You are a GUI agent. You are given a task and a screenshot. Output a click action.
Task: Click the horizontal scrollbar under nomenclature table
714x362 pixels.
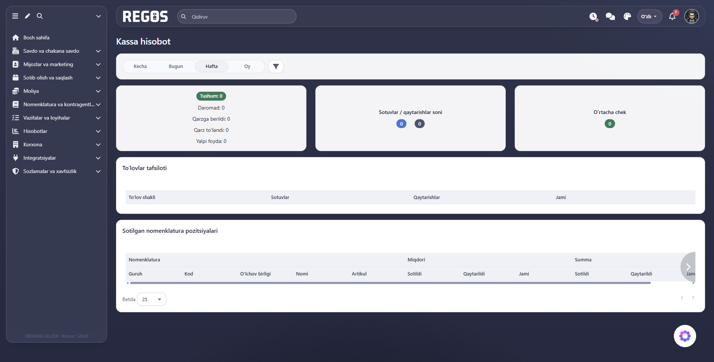point(390,283)
